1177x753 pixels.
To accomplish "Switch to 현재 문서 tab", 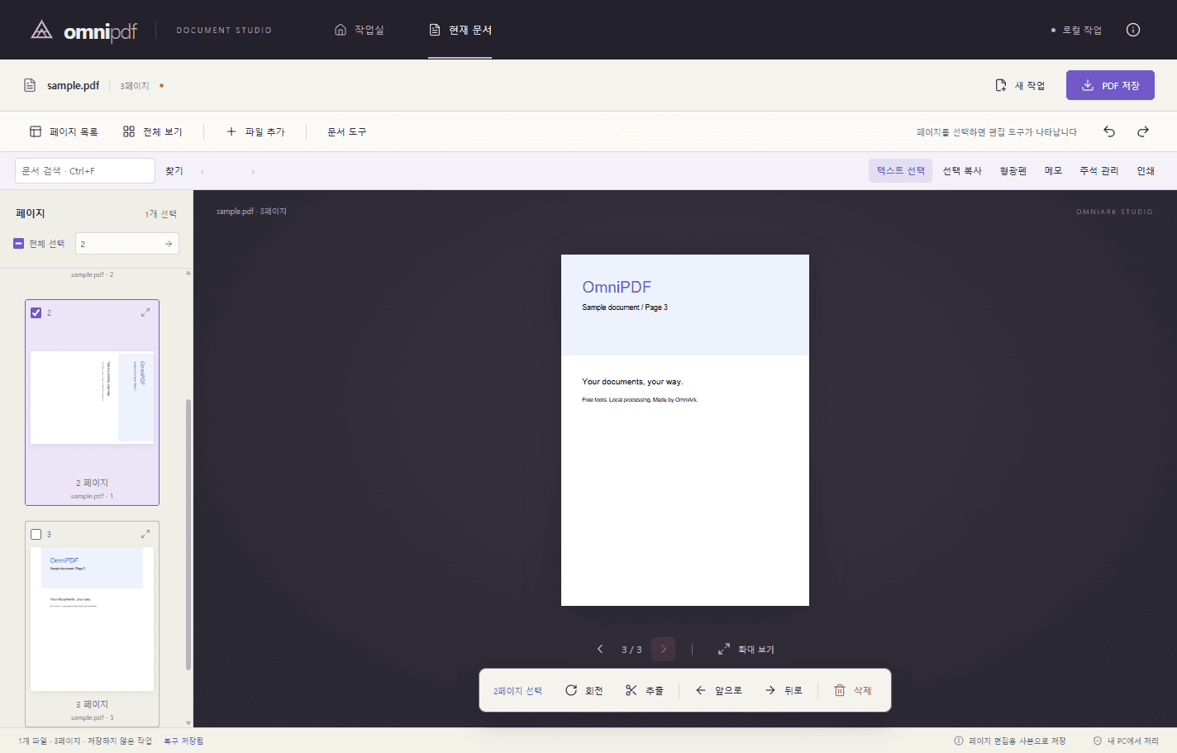I will tap(460, 30).
